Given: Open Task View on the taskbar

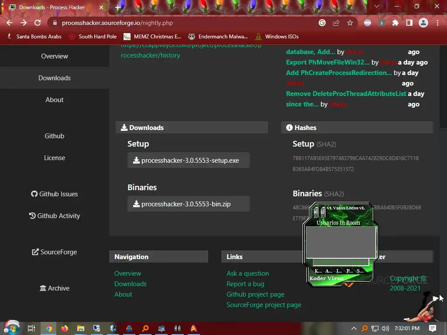Looking at the screenshot, I should click(x=31, y=328).
